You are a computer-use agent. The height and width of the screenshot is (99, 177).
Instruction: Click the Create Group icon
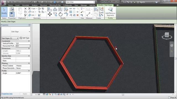(101, 9)
